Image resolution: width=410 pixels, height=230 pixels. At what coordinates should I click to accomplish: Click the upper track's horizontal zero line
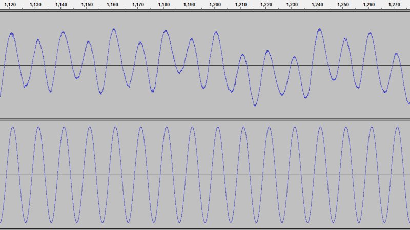[x=205, y=66]
